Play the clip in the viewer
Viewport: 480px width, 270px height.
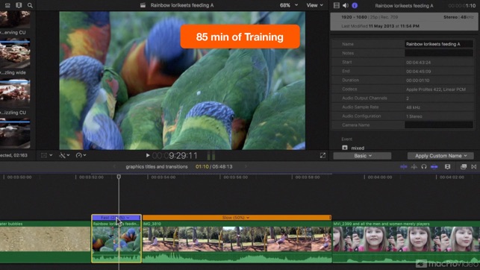pos(148,155)
